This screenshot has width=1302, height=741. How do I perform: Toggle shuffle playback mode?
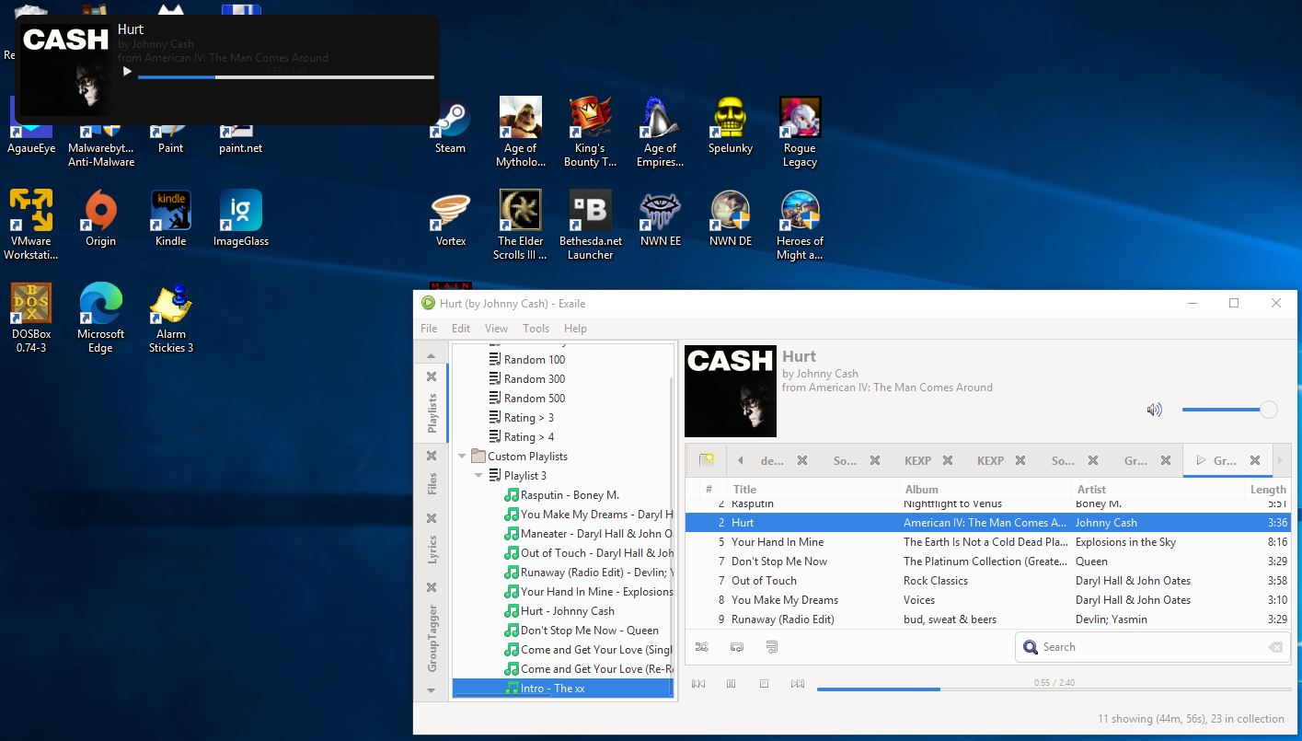point(702,647)
